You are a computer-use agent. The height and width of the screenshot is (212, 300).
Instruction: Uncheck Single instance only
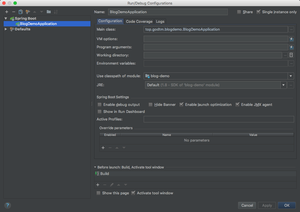259,12
